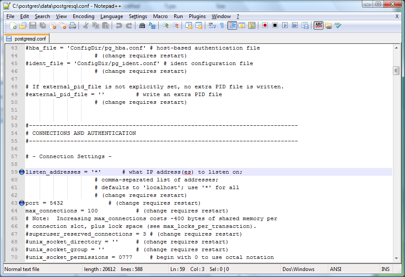Click the Open file folder icon

coord(23,25)
